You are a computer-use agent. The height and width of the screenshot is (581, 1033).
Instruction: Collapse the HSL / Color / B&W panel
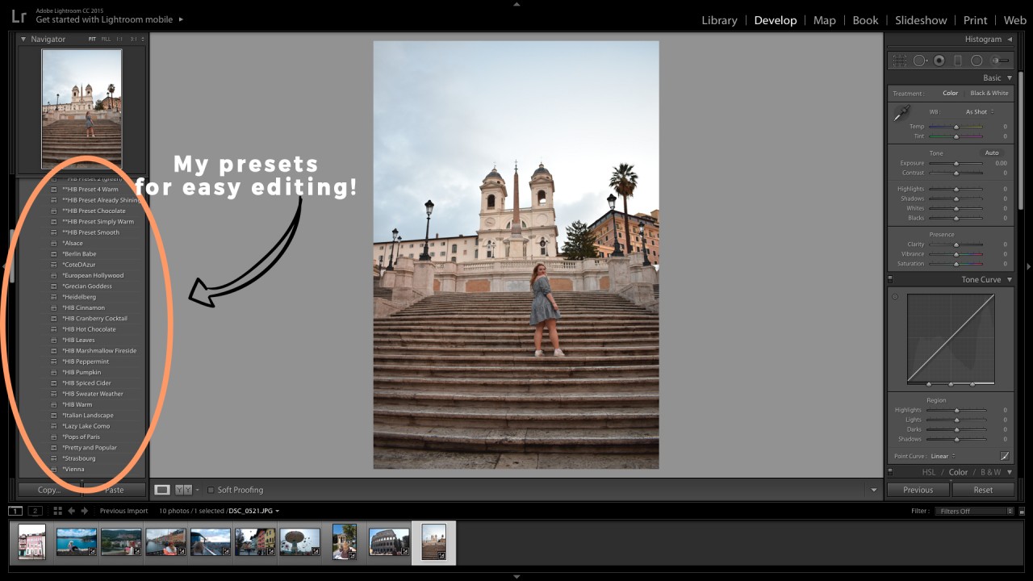pyautogui.click(x=1009, y=472)
